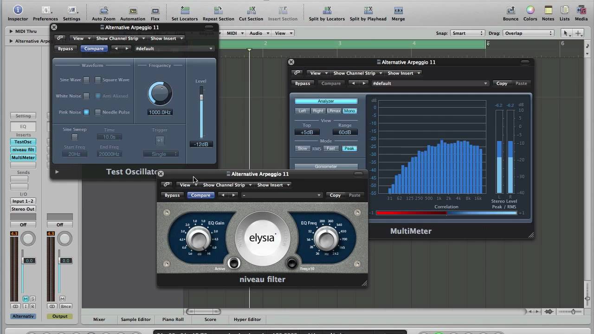The height and width of the screenshot is (334, 594).
Task: Select next preset in the MultiMeter window
Action: pyautogui.click(x=364, y=83)
